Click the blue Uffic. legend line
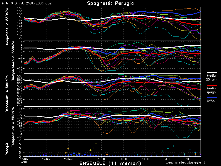The height and width of the screenshot is (166, 221). click(212, 98)
